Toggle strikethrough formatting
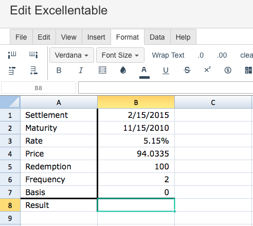The width and height of the screenshot is (253, 226). [x=187, y=70]
